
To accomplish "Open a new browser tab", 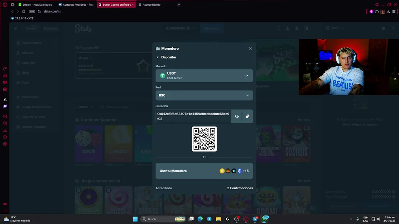I will (x=179, y=5).
